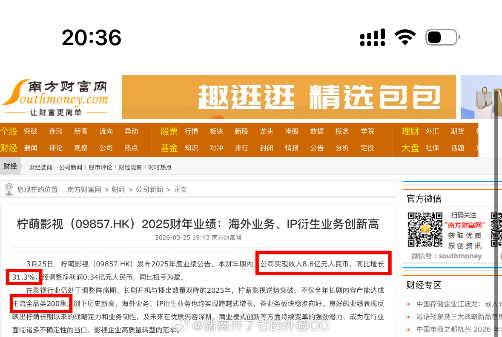Open the 学院 link

coord(367,131)
